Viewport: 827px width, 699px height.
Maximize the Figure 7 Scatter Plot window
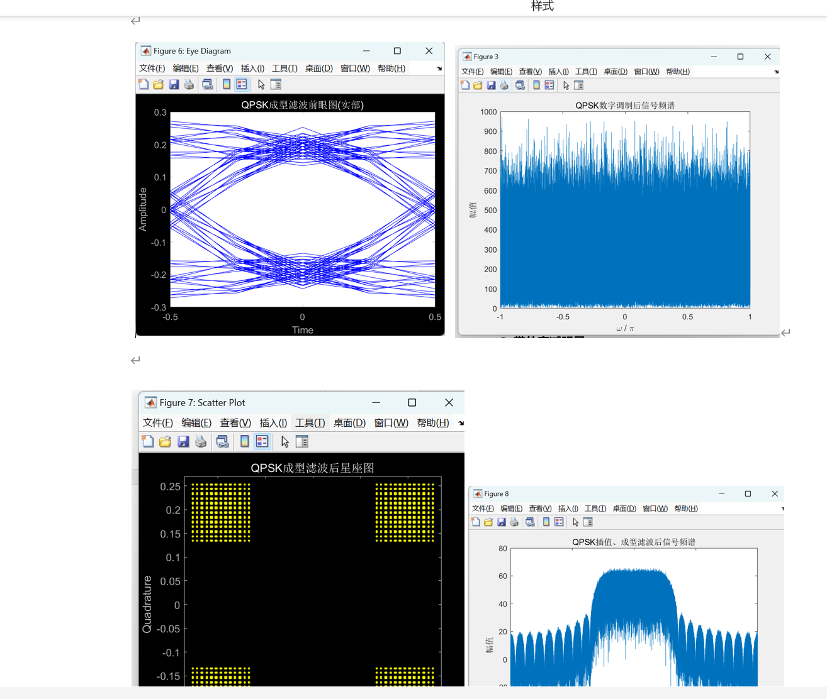pyautogui.click(x=412, y=402)
